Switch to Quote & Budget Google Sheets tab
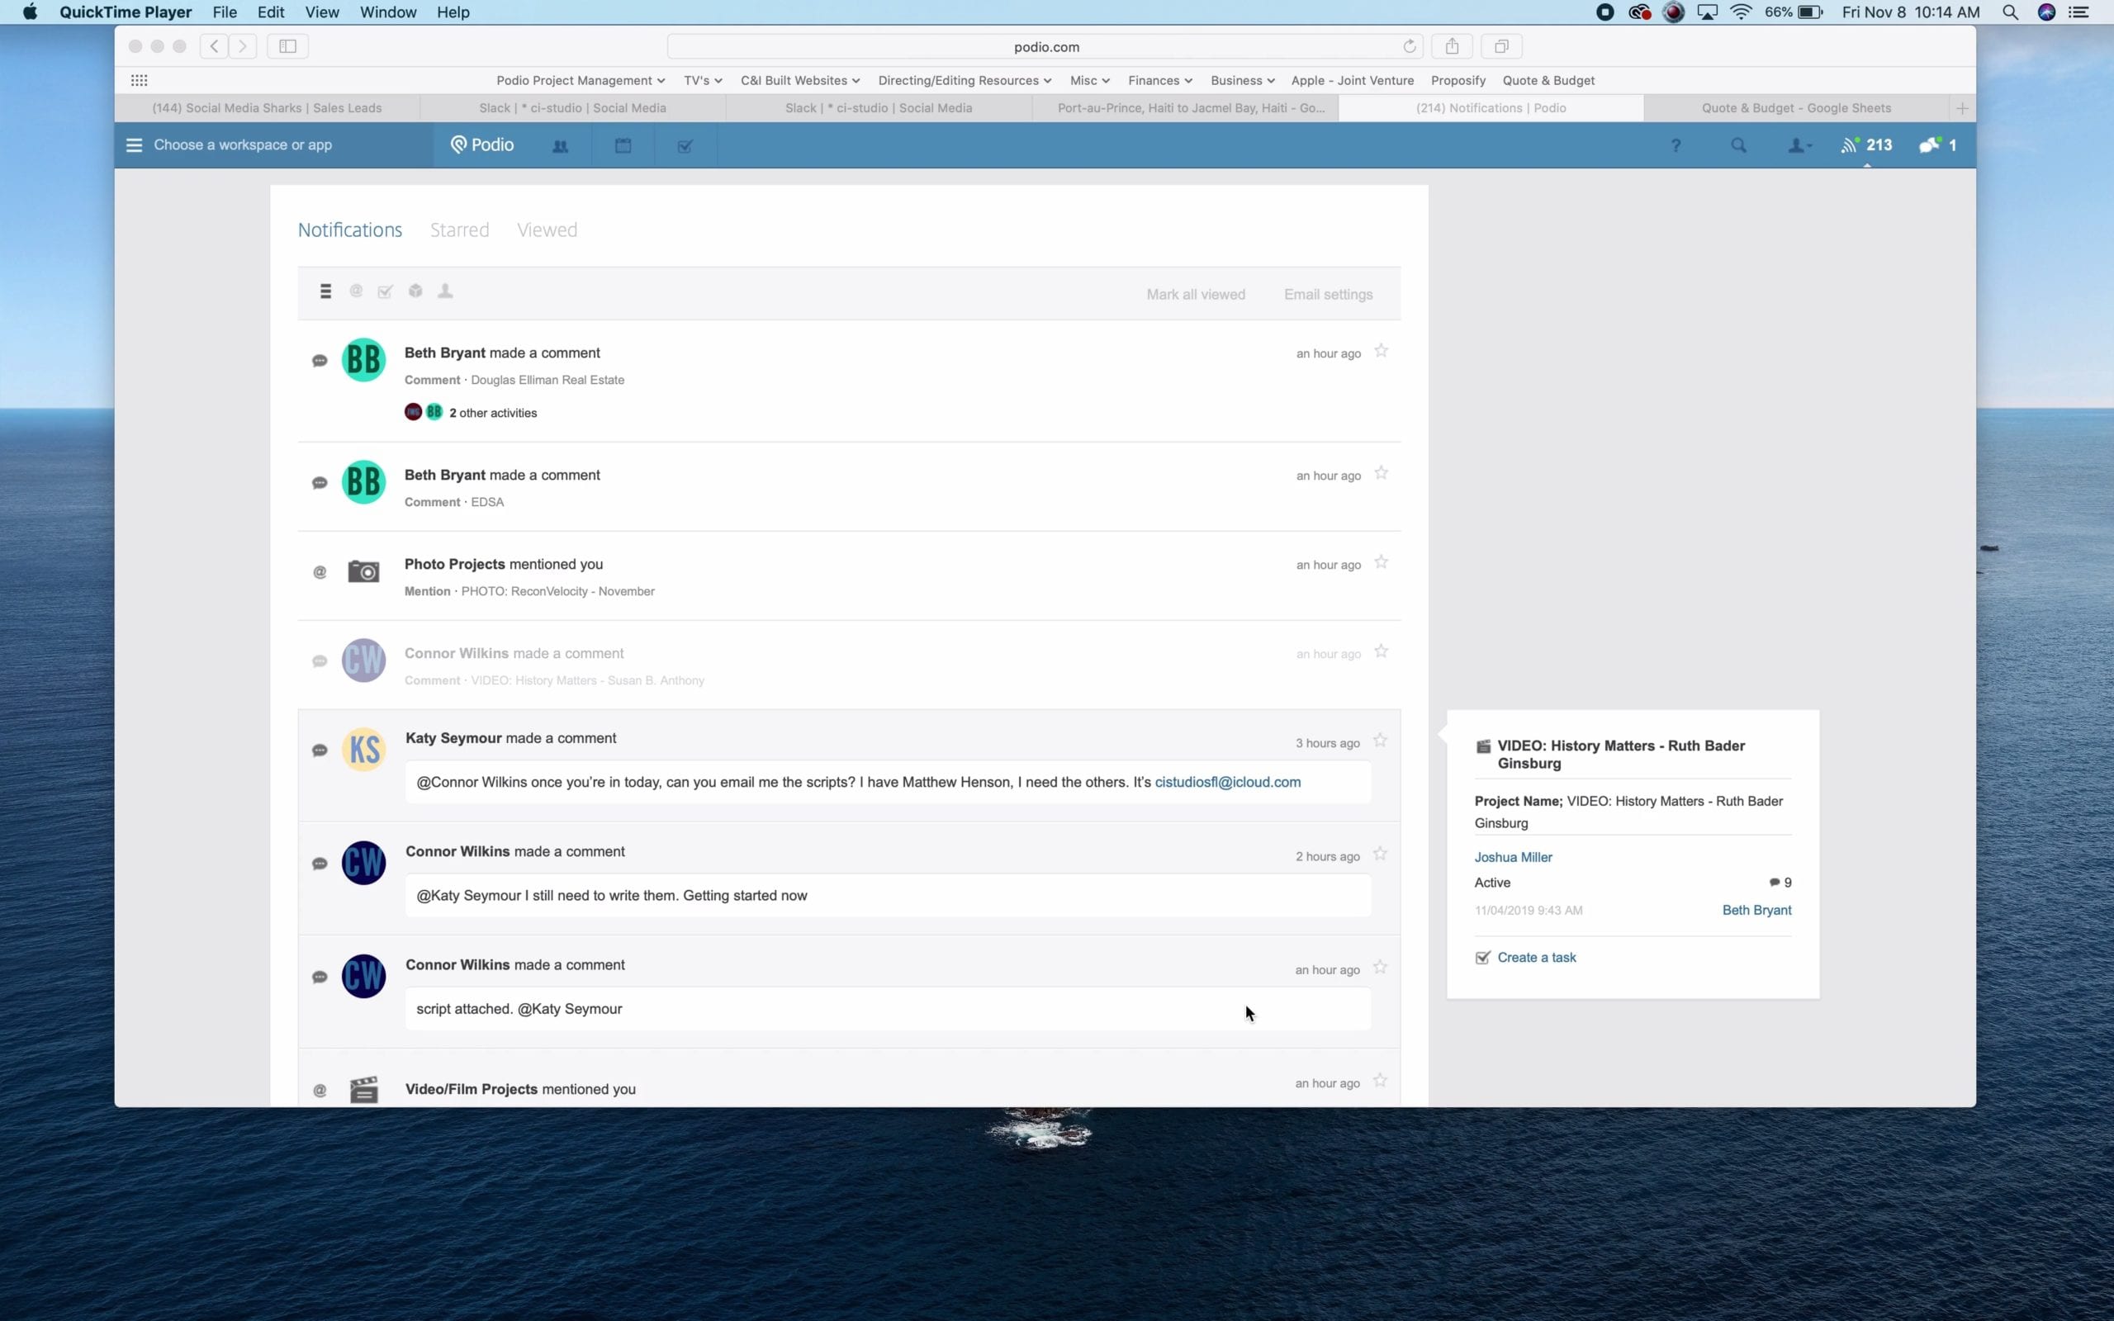This screenshot has width=2114, height=1321. [1796, 108]
